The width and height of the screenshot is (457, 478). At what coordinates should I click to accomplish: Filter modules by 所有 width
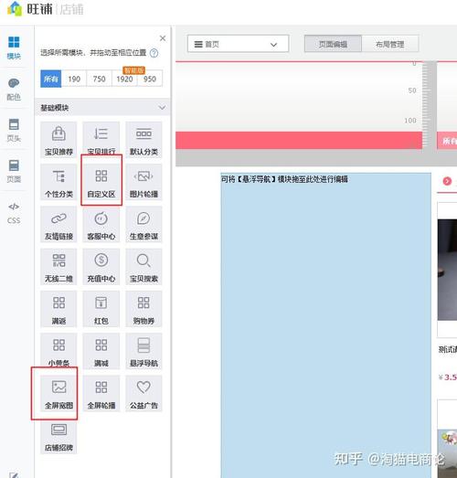(x=51, y=79)
